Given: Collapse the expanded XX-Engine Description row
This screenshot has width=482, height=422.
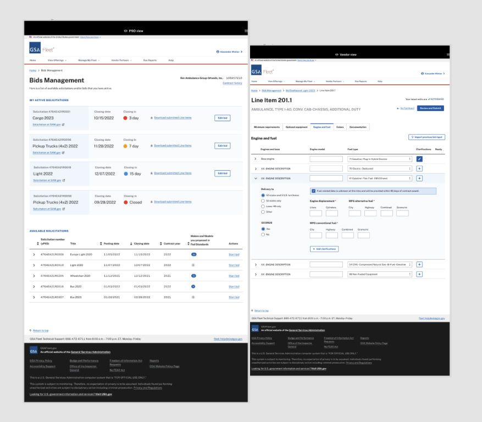Looking at the screenshot, I should (x=256, y=179).
